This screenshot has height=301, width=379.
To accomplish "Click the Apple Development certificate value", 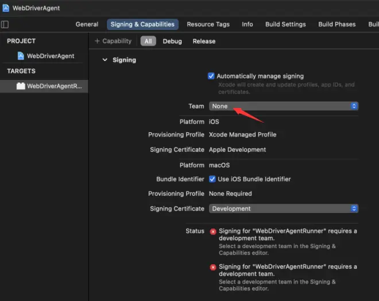I will point(237,150).
